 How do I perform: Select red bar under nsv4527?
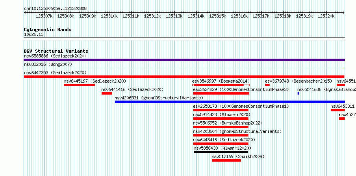(342, 119)
